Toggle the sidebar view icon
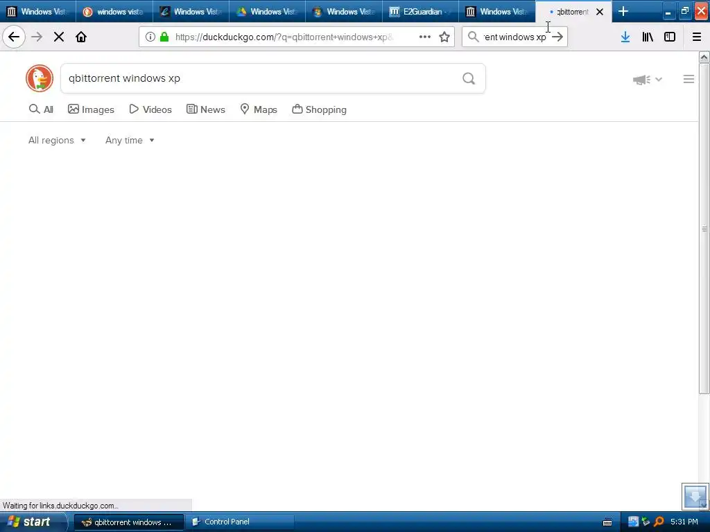Screen dimensions: 710x532 (670, 37)
